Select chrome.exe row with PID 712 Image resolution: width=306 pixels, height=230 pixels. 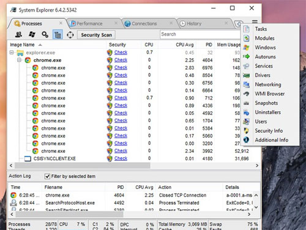pyautogui.click(x=125, y=98)
